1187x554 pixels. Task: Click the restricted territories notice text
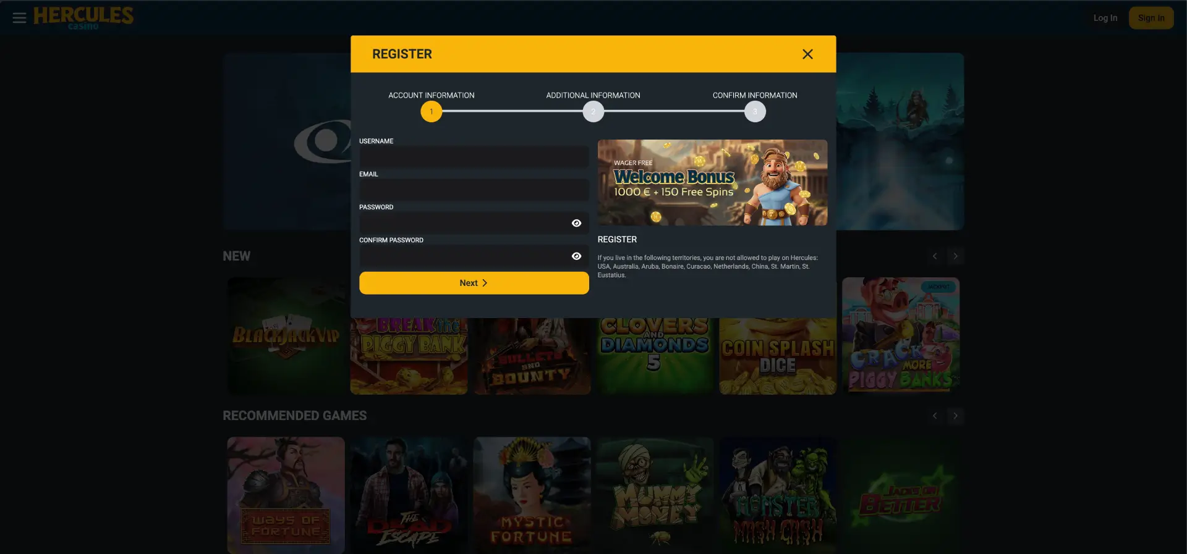click(x=708, y=266)
